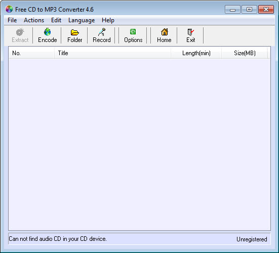
Task: Open the green Options icon
Action: pyautogui.click(x=133, y=32)
